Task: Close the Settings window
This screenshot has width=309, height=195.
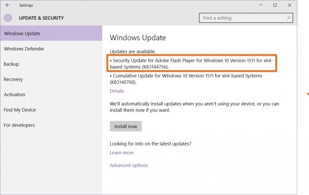Action: tap(289, 5)
